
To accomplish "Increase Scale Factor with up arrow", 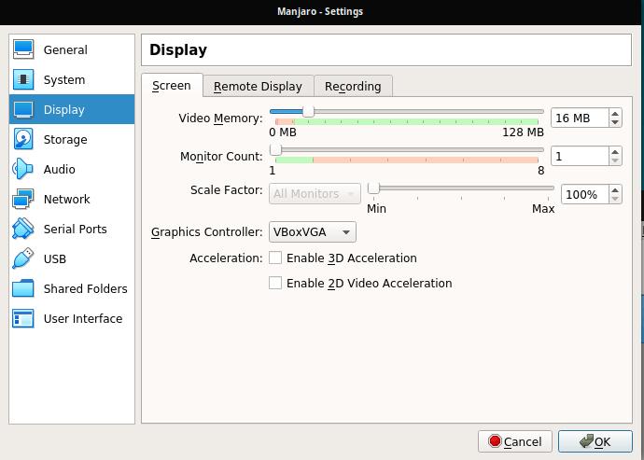I will coord(615,190).
